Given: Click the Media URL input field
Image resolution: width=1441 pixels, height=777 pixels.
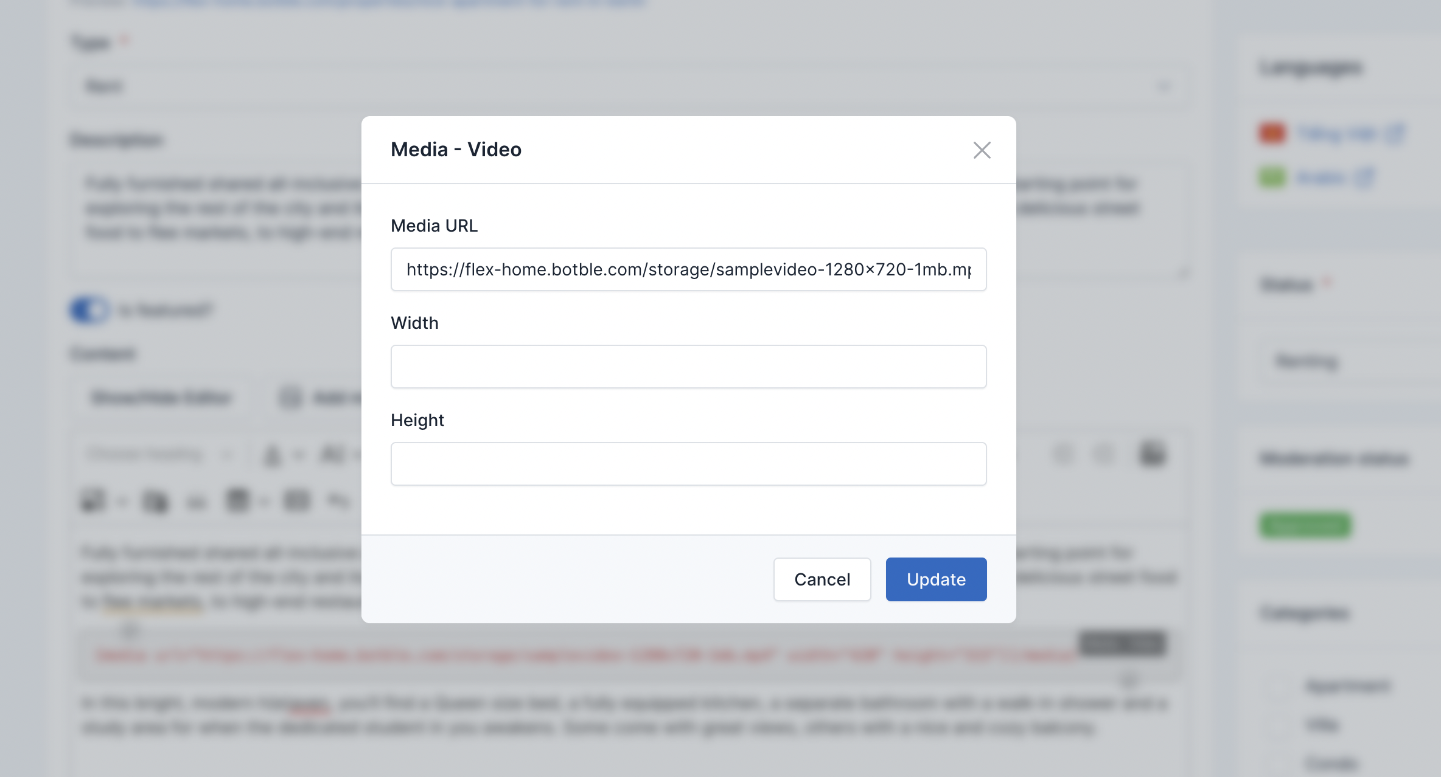Looking at the screenshot, I should pos(688,269).
